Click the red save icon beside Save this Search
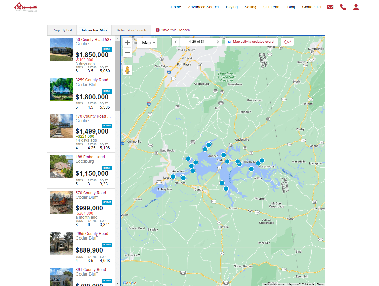379x286 pixels. click(158, 30)
